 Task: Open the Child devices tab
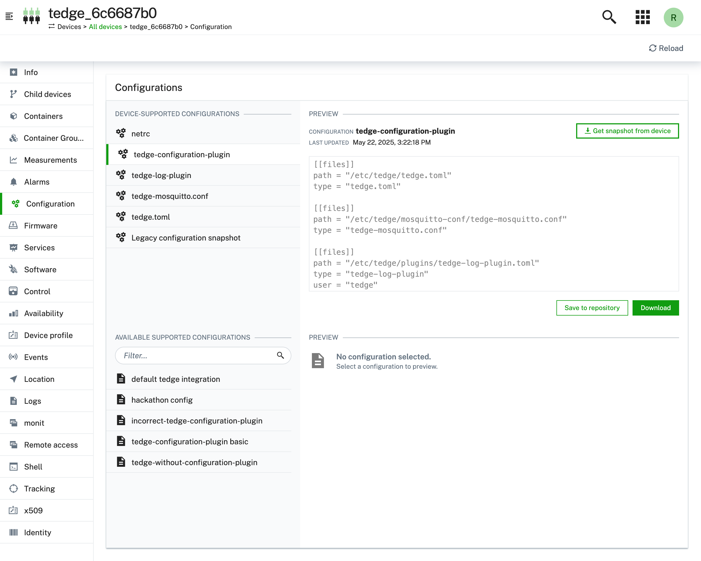pos(47,94)
